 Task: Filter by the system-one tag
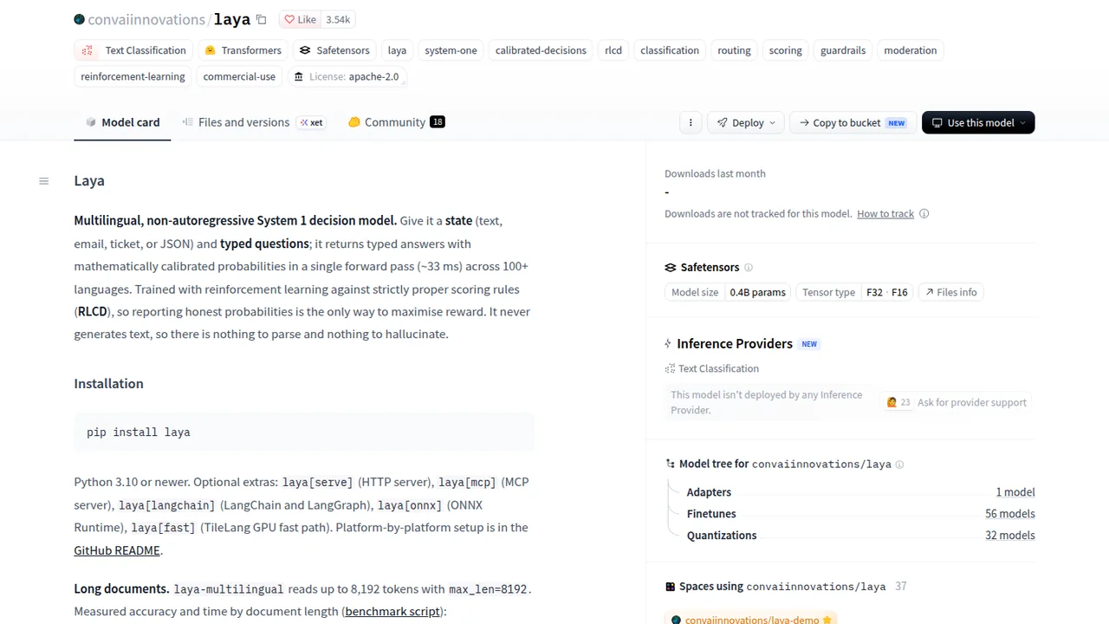point(451,50)
